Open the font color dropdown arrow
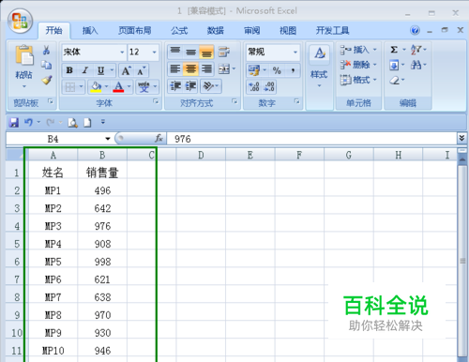The height and width of the screenshot is (362, 469). coord(129,86)
